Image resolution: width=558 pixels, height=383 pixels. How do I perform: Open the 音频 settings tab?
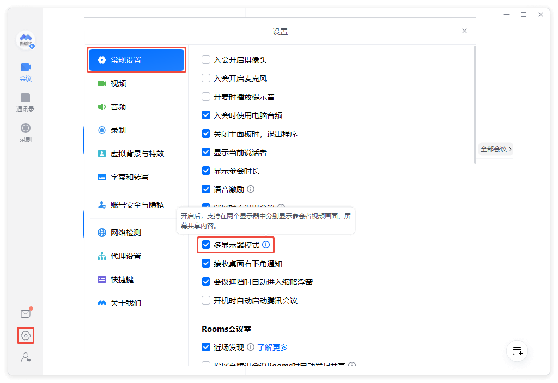137,107
